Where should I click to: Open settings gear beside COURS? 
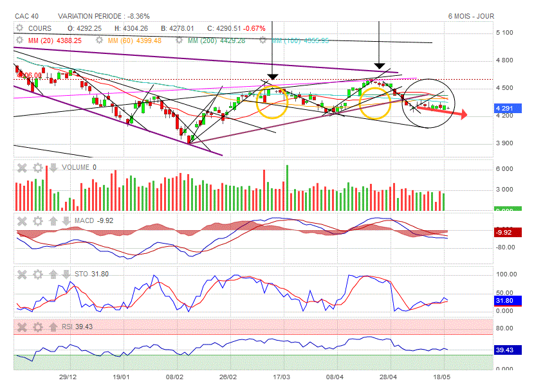tap(20, 28)
